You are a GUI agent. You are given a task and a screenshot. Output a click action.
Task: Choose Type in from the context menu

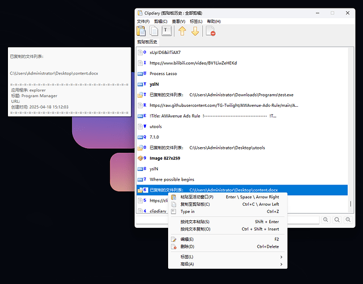228,211
